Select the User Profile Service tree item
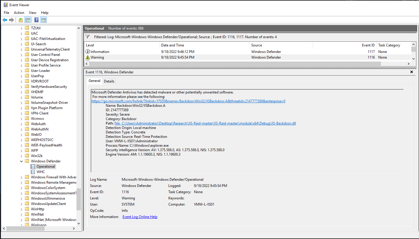Screen dimensions: 419x239 click(46, 65)
